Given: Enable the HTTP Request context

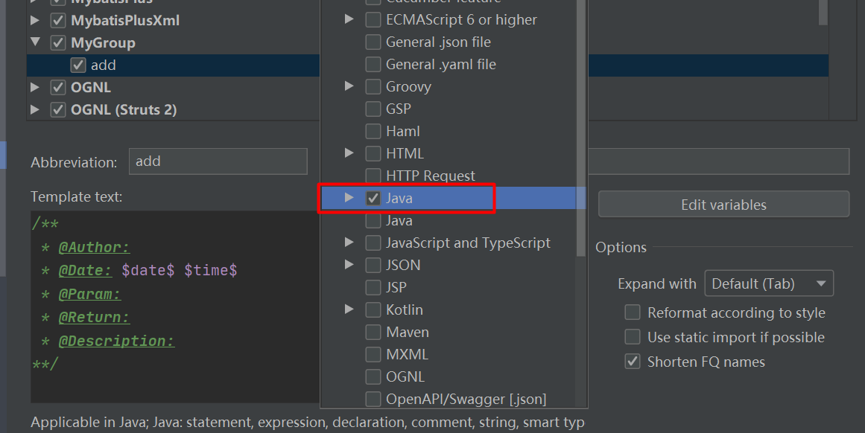Looking at the screenshot, I should click(x=373, y=176).
